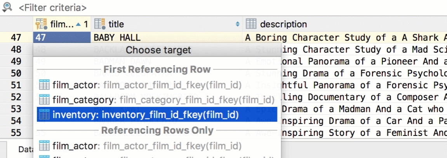This screenshot has height=158, width=447.
Task: Click description cell of row 47
Action: coord(345,38)
